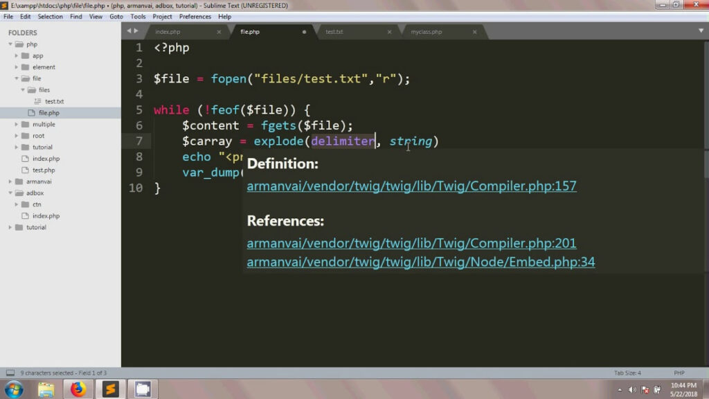Expand the root folder
The height and width of the screenshot is (399, 709).
pyautogui.click(x=17, y=136)
